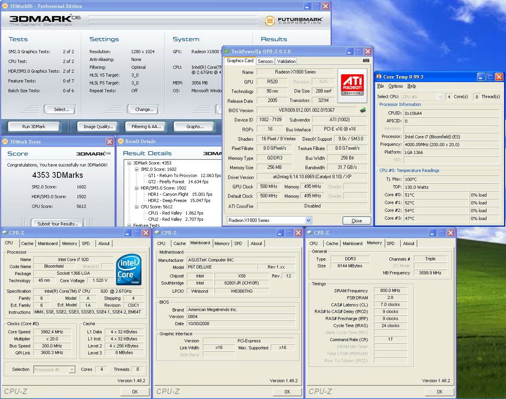Select the CPU2 - Red Valley result
The height and width of the screenshot is (399, 506).
coord(175,219)
